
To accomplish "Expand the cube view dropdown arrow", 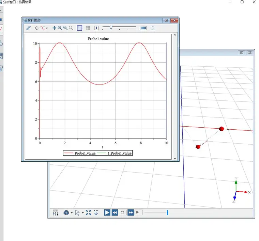I will 72,213.
